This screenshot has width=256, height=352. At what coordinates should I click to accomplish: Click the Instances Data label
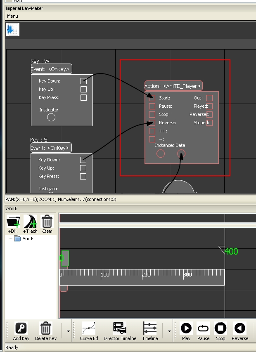[x=170, y=145]
